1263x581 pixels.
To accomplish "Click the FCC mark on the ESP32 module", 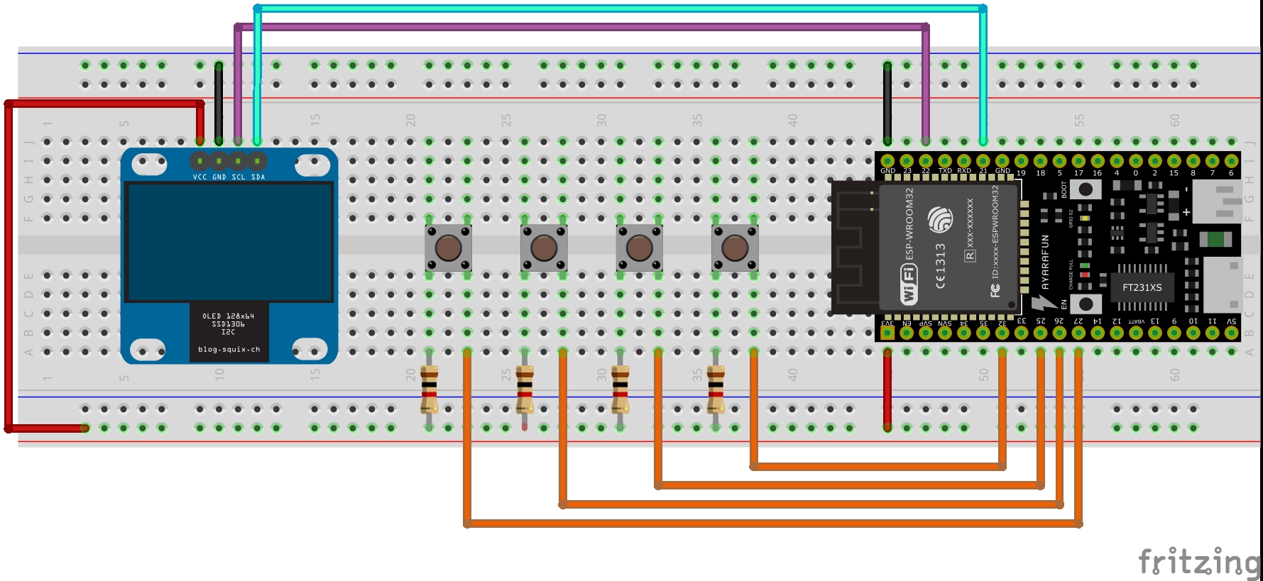I will [x=995, y=290].
